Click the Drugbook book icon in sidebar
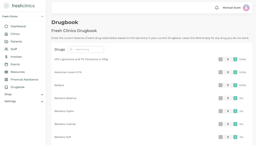The width and height of the screenshot is (256, 145). (6, 87)
